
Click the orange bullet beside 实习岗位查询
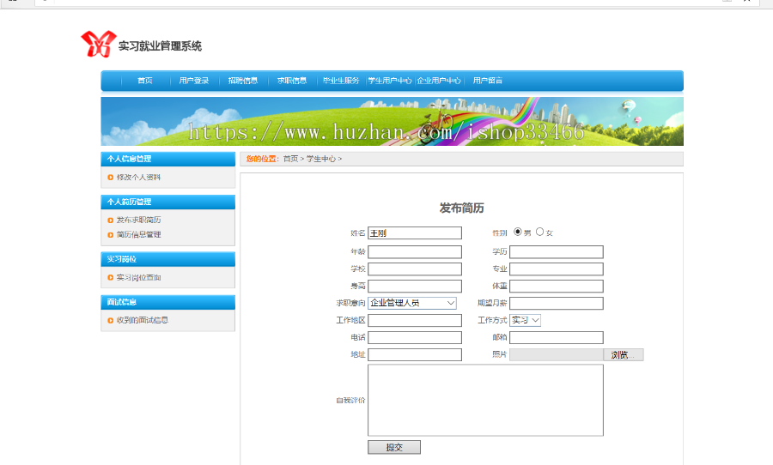click(111, 278)
